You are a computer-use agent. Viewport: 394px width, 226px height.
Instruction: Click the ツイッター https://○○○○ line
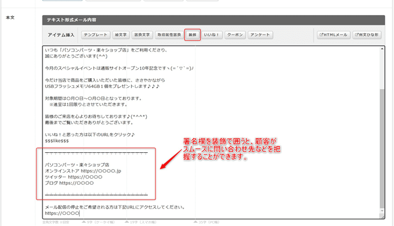[73, 177]
